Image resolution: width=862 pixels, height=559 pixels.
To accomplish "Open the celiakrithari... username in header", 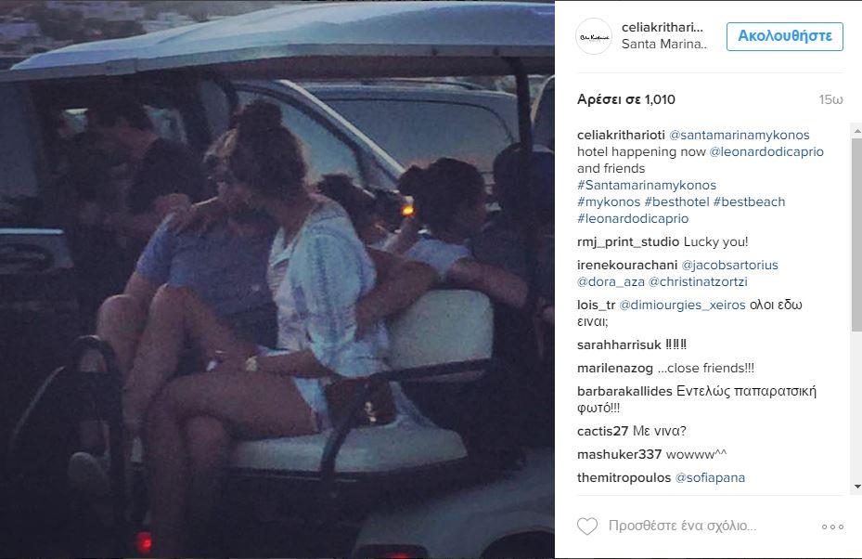I will pyautogui.click(x=663, y=28).
